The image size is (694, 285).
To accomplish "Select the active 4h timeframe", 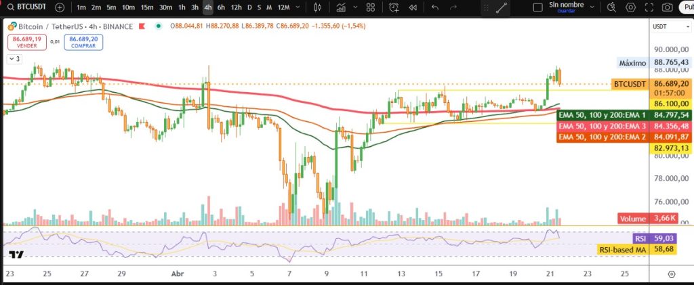I will click(208, 7).
